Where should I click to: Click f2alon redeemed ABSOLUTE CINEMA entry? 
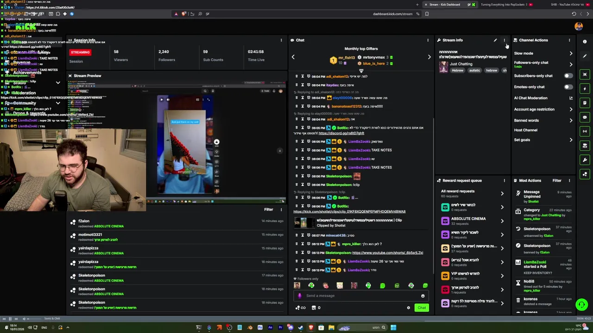176,223
